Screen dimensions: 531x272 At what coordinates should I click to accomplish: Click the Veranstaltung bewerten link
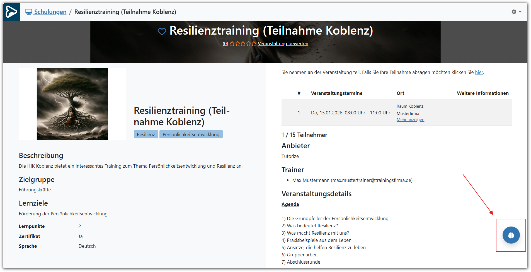pos(283,44)
